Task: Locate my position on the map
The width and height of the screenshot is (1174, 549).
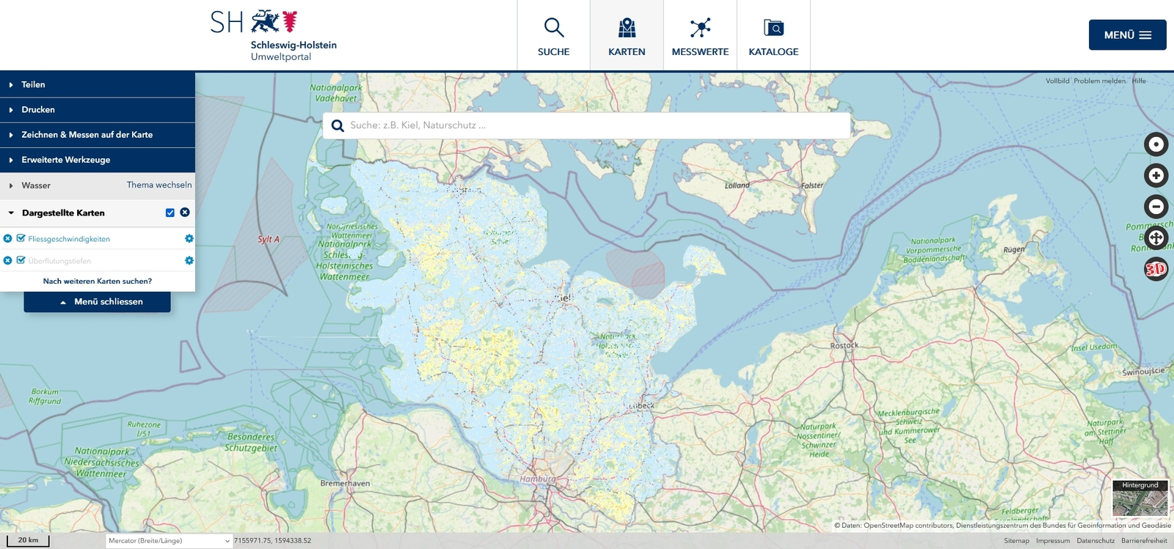Action: click(1156, 144)
